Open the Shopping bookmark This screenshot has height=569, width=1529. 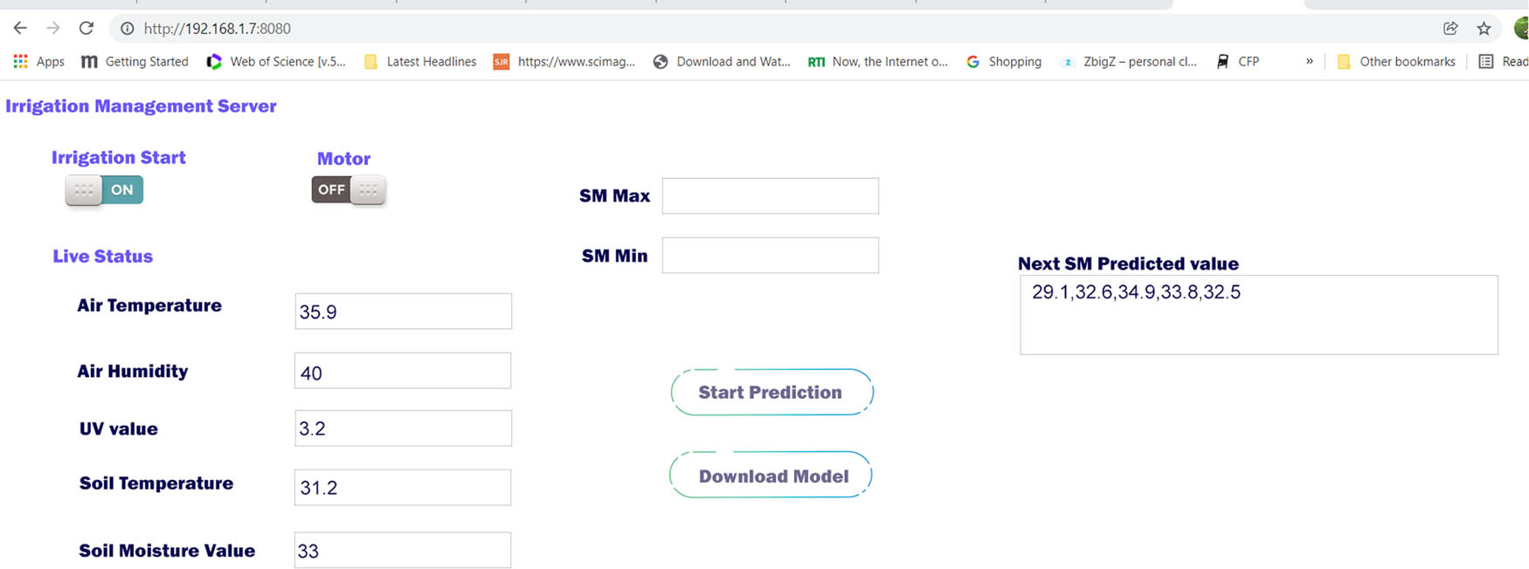tap(1004, 61)
